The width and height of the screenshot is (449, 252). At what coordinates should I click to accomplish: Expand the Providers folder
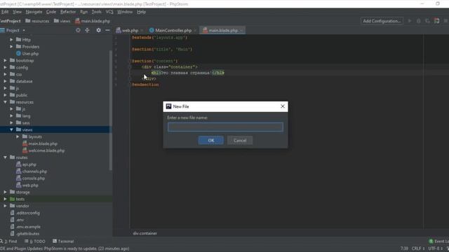click(x=11, y=47)
